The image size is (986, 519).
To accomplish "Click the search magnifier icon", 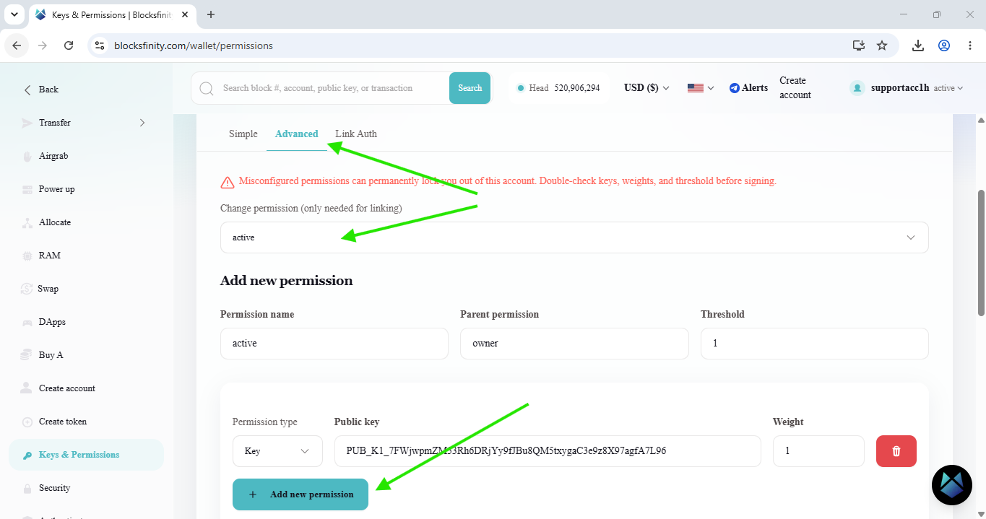I will pos(206,88).
